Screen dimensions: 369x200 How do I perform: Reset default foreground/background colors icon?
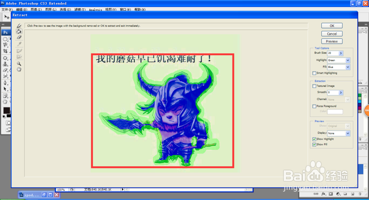coord(4,116)
